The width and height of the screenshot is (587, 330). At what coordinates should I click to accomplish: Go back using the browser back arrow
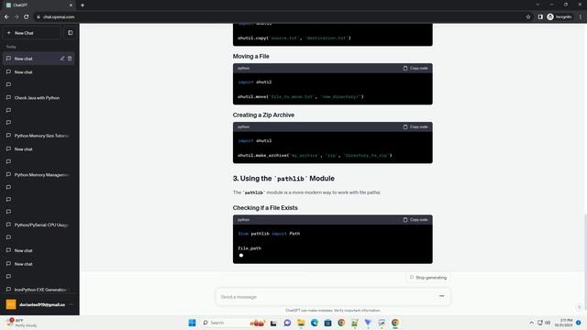6,16
